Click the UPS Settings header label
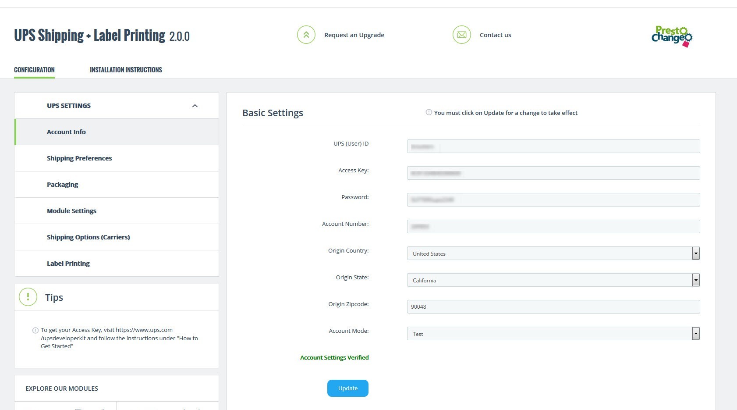 click(x=69, y=106)
